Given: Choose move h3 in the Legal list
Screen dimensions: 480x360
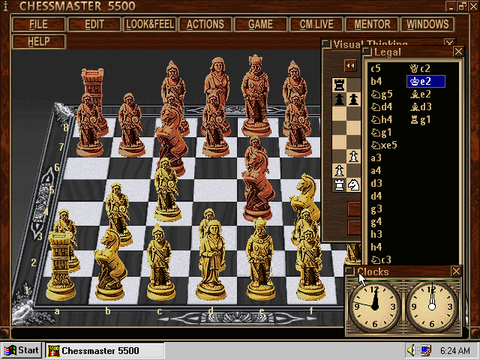Looking at the screenshot, I should [x=376, y=235].
